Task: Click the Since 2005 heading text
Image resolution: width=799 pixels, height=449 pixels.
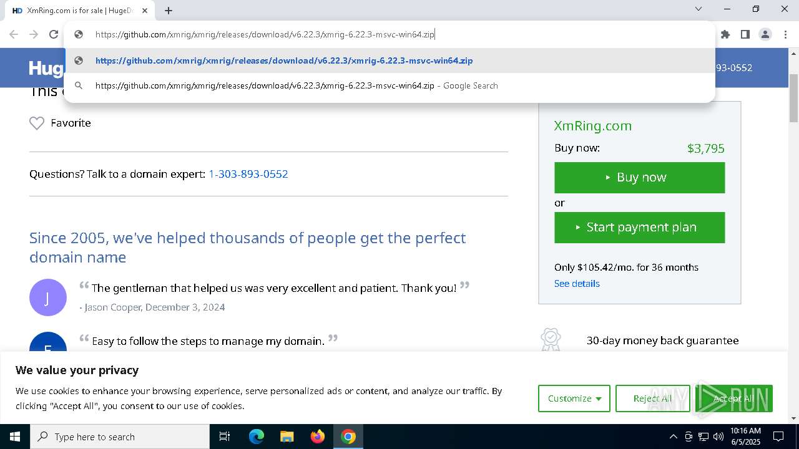Action: click(247, 248)
